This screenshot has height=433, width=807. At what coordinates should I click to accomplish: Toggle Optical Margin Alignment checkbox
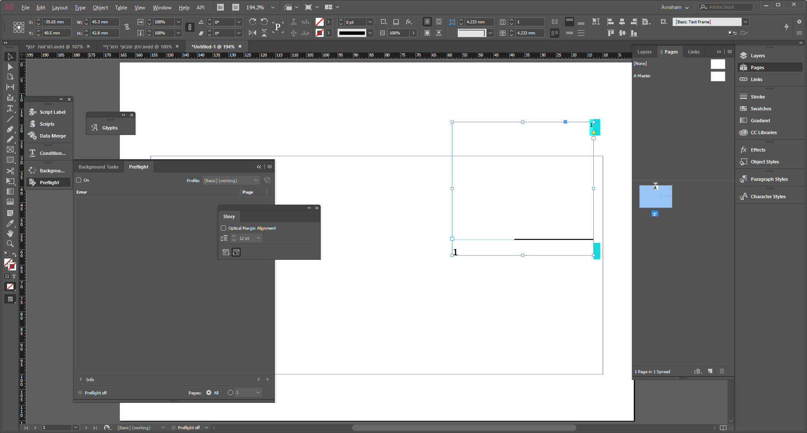coord(224,228)
